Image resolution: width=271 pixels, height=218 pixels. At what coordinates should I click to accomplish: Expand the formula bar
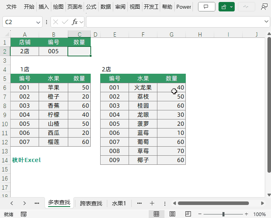[267, 22]
